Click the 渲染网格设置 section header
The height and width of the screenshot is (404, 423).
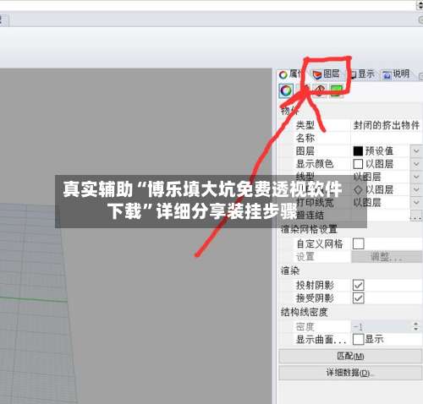click(x=309, y=229)
